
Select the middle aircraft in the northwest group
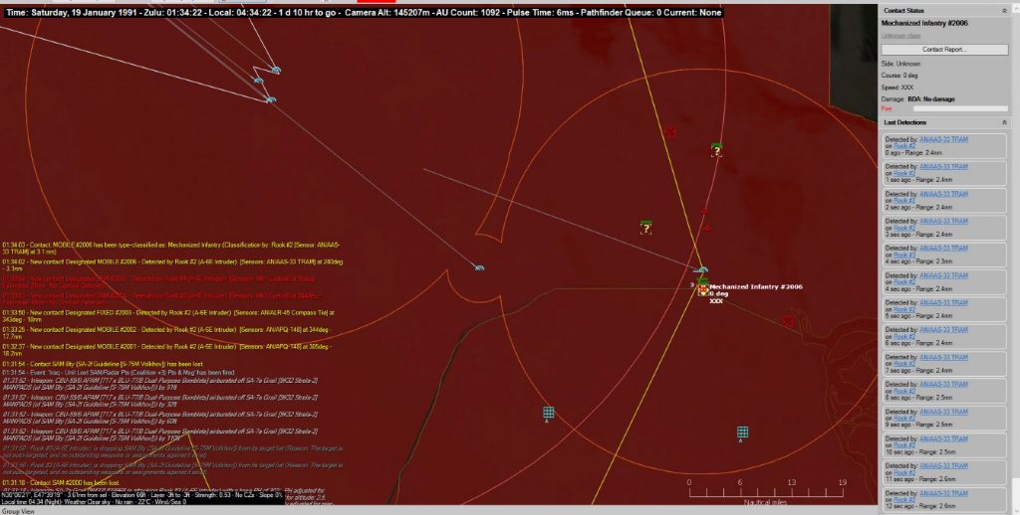[259, 81]
